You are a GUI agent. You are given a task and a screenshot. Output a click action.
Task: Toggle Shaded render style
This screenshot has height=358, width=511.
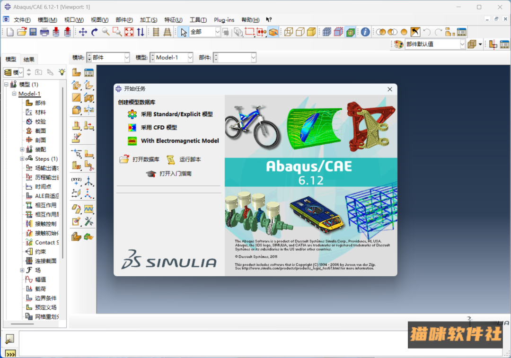tap(311, 32)
